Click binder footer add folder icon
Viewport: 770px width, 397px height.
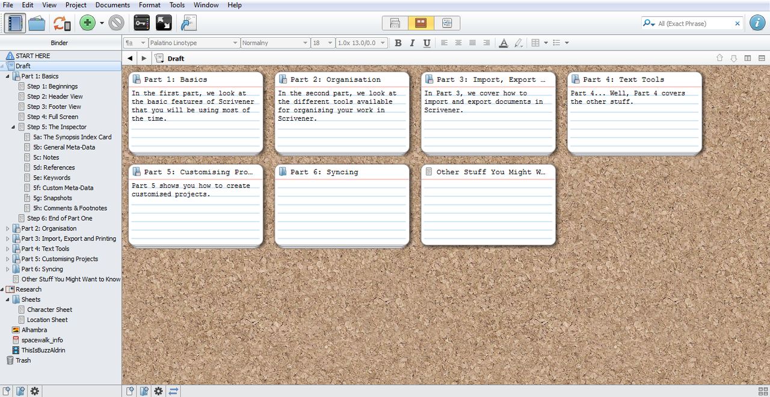tap(21, 391)
